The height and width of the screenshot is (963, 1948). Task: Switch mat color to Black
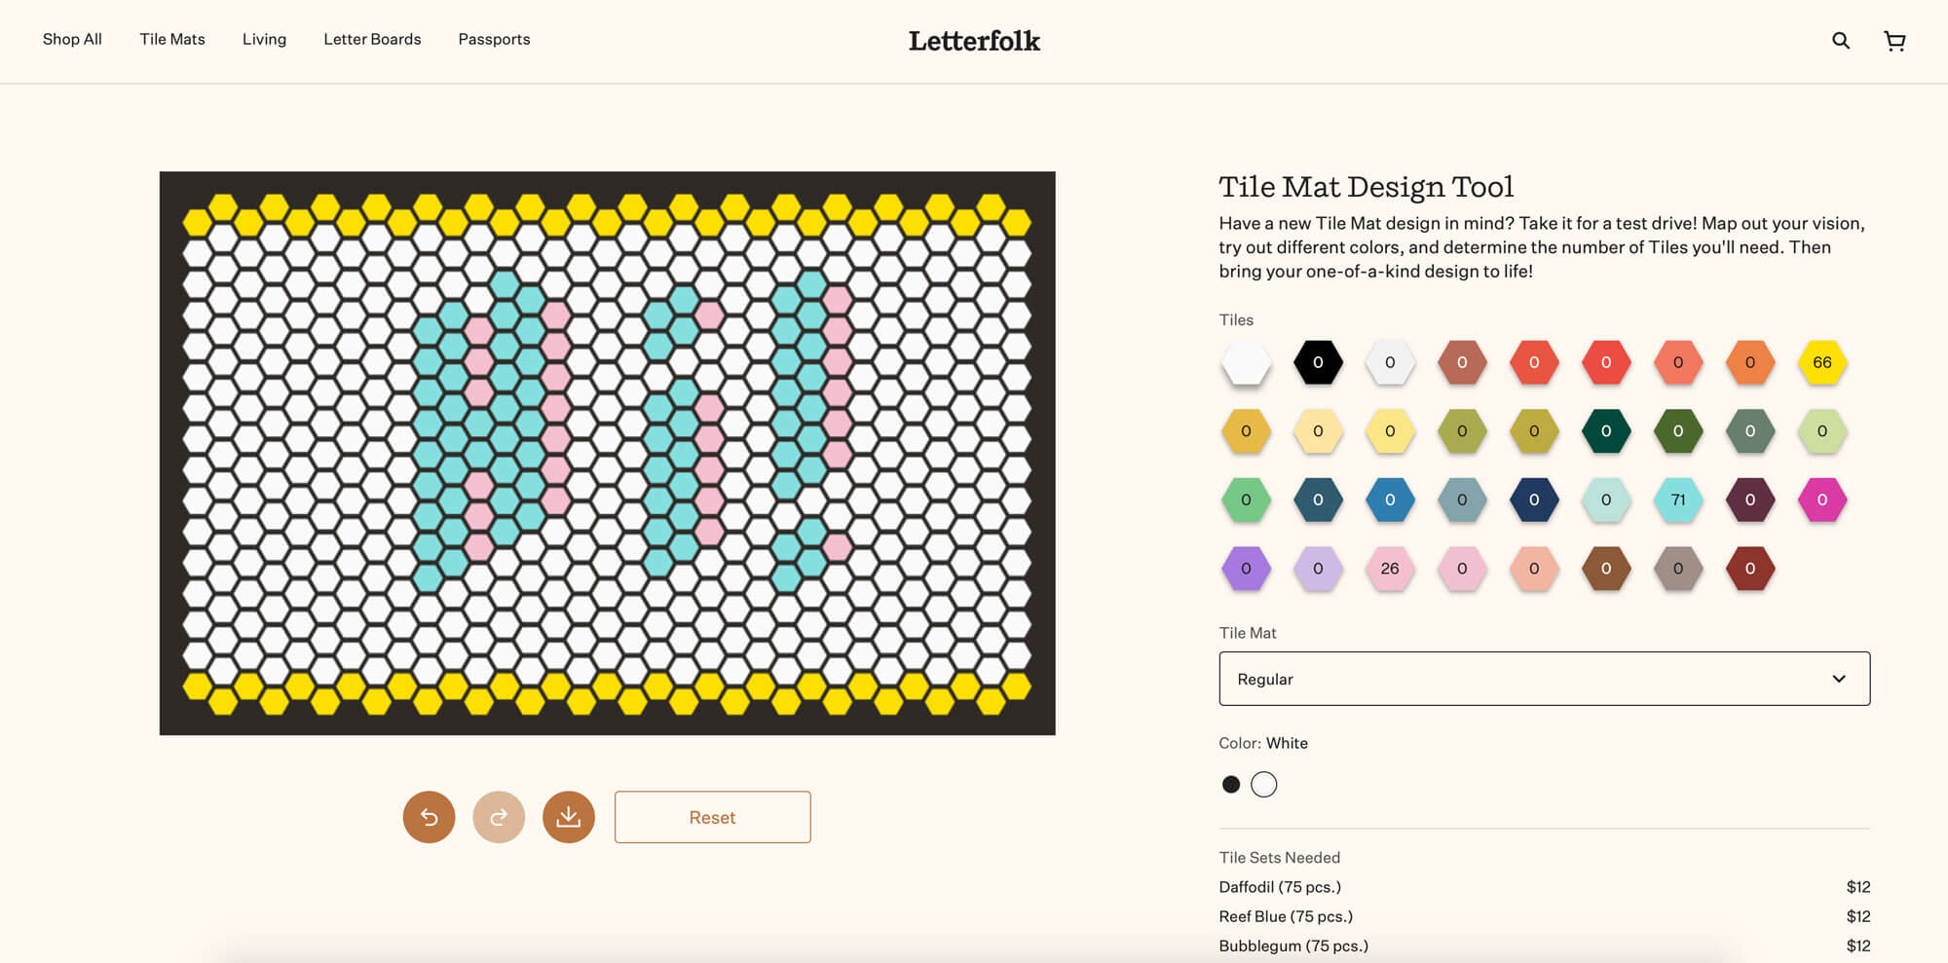(x=1231, y=784)
